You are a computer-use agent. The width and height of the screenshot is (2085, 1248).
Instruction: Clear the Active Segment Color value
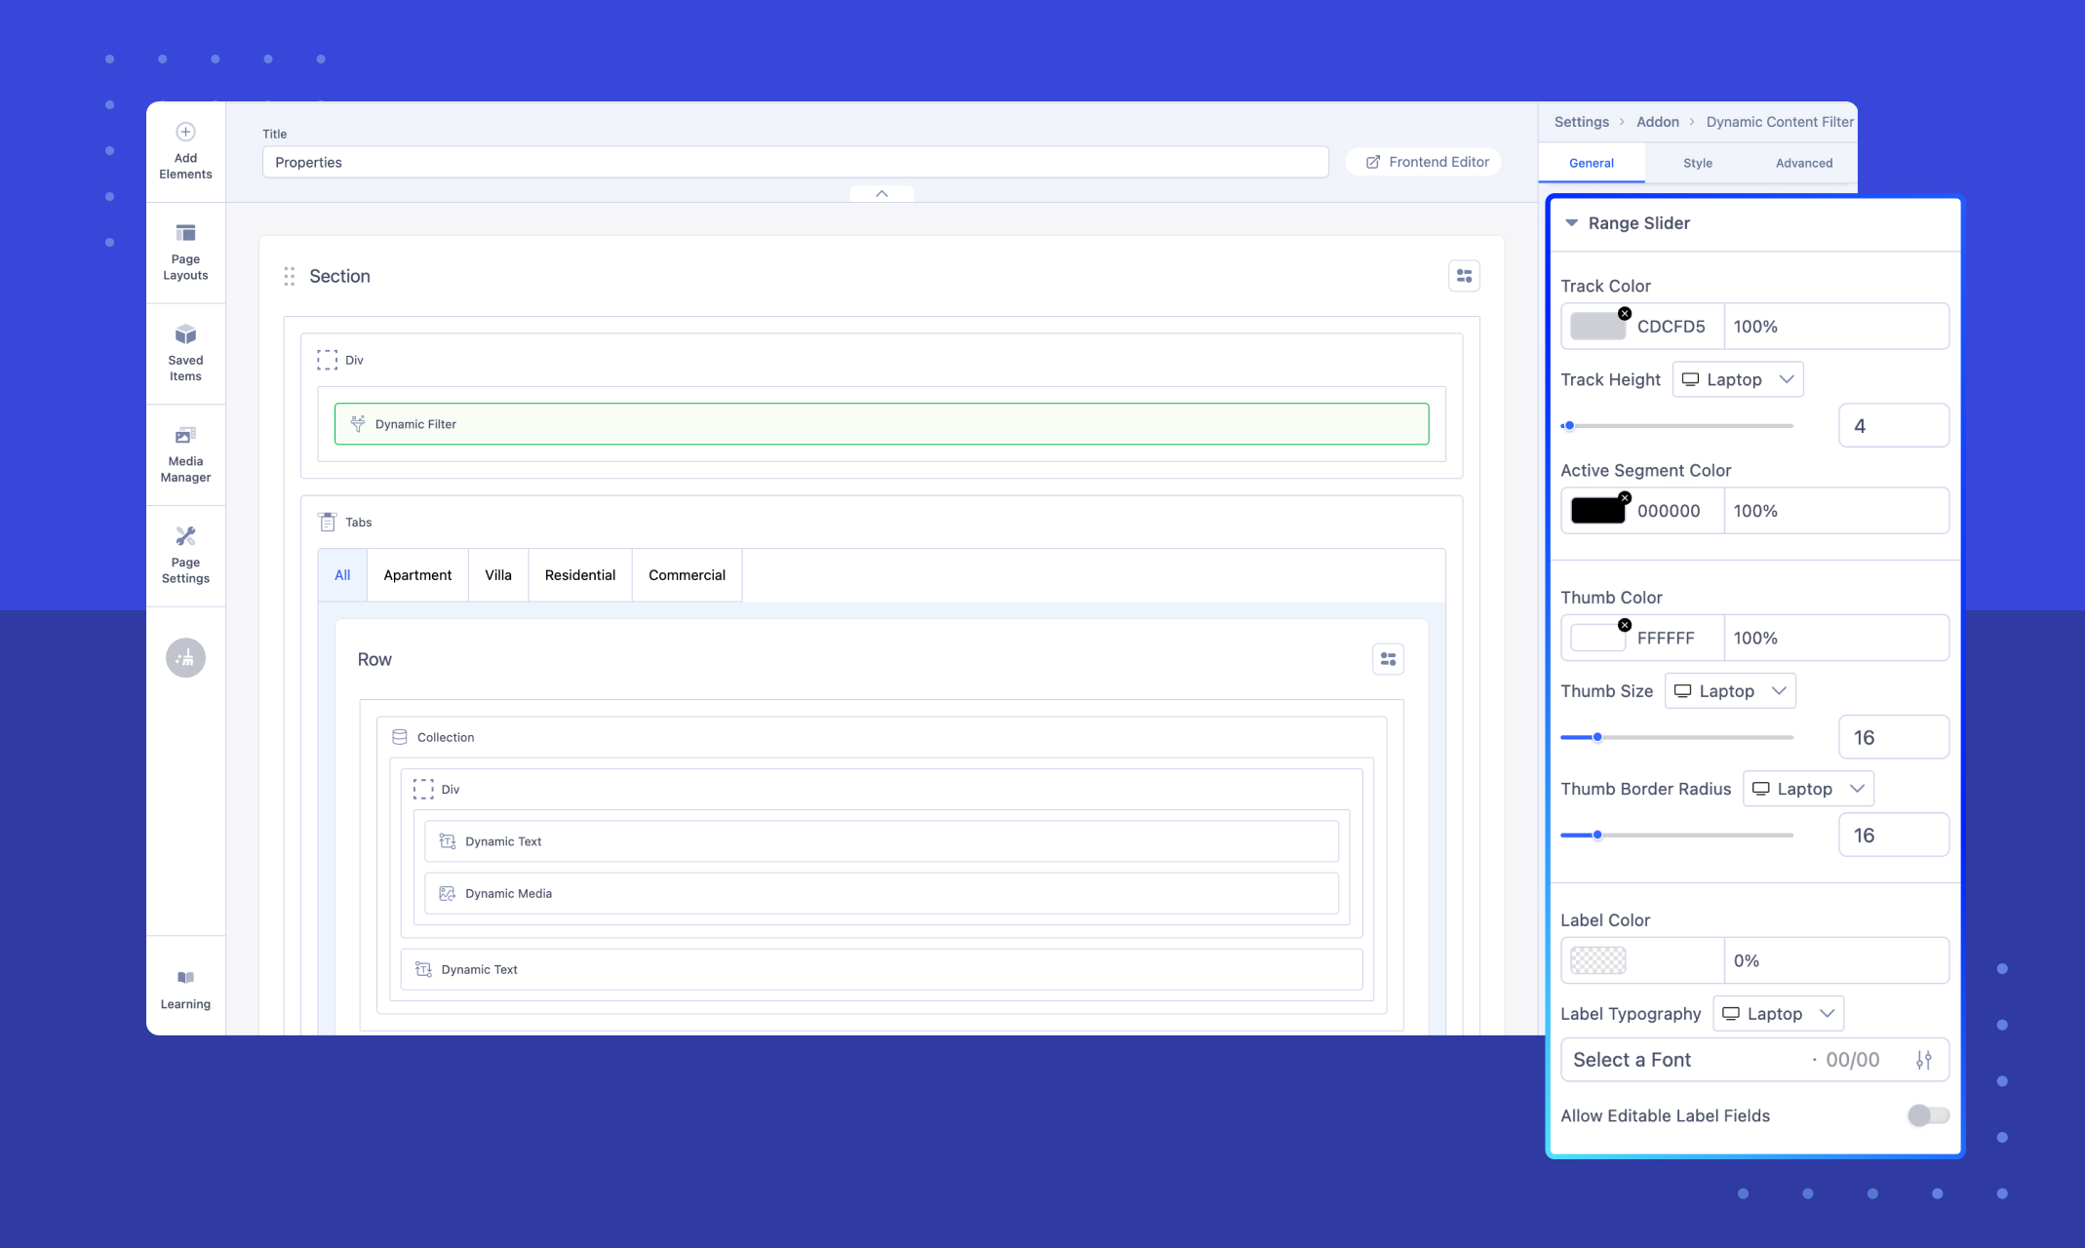pos(1625,497)
